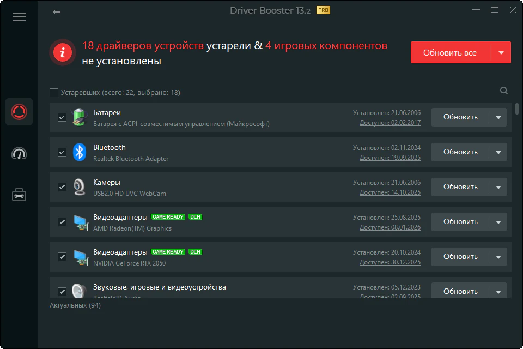Open the Boost speedometer section

(19, 153)
